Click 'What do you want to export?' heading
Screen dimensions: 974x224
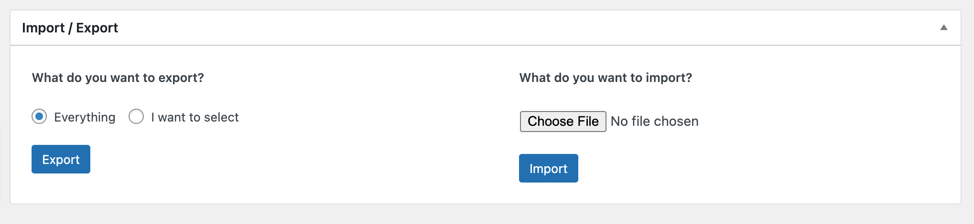(118, 78)
